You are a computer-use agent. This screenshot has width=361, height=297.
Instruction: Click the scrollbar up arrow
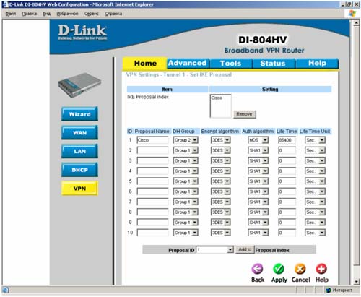pyautogui.click(x=356, y=22)
